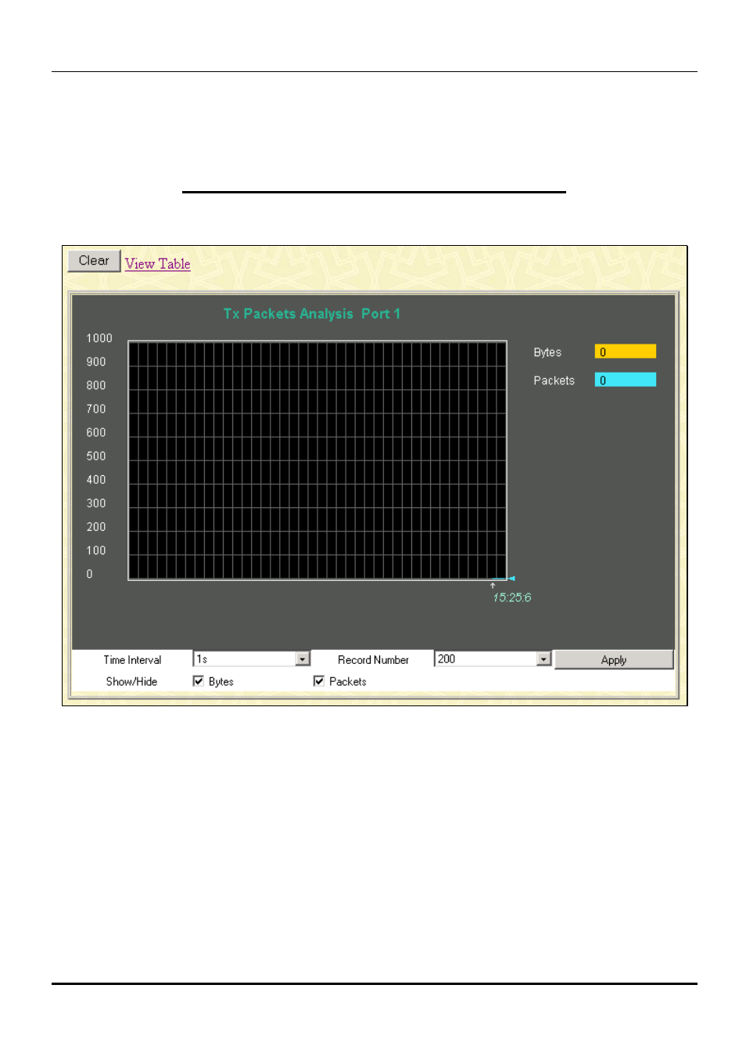Open the Record Number dropdown arrow
The width and height of the screenshot is (746, 1057).
click(543, 659)
